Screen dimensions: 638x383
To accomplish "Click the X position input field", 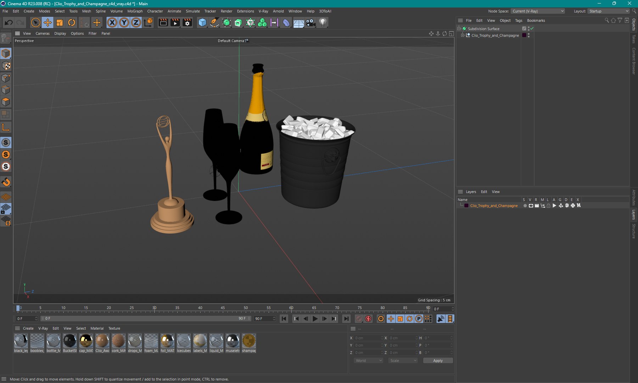I will point(369,338).
